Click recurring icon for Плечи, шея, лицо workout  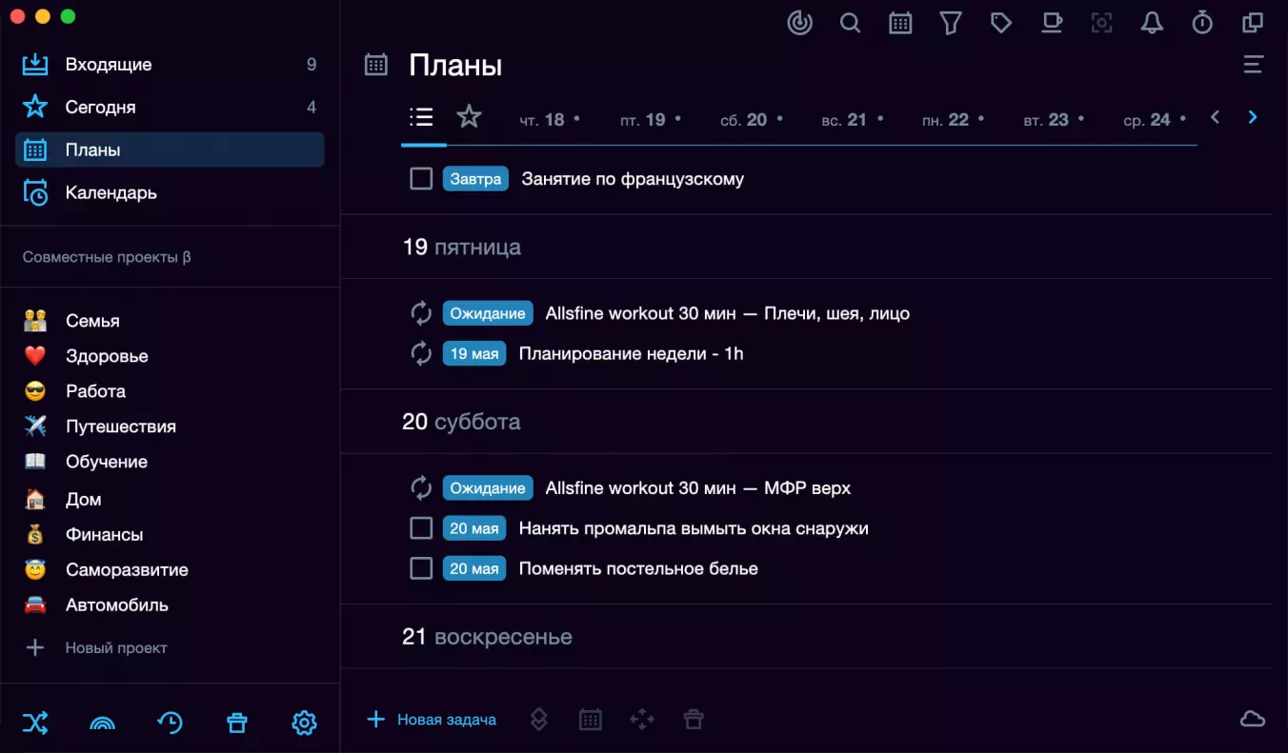tap(421, 313)
